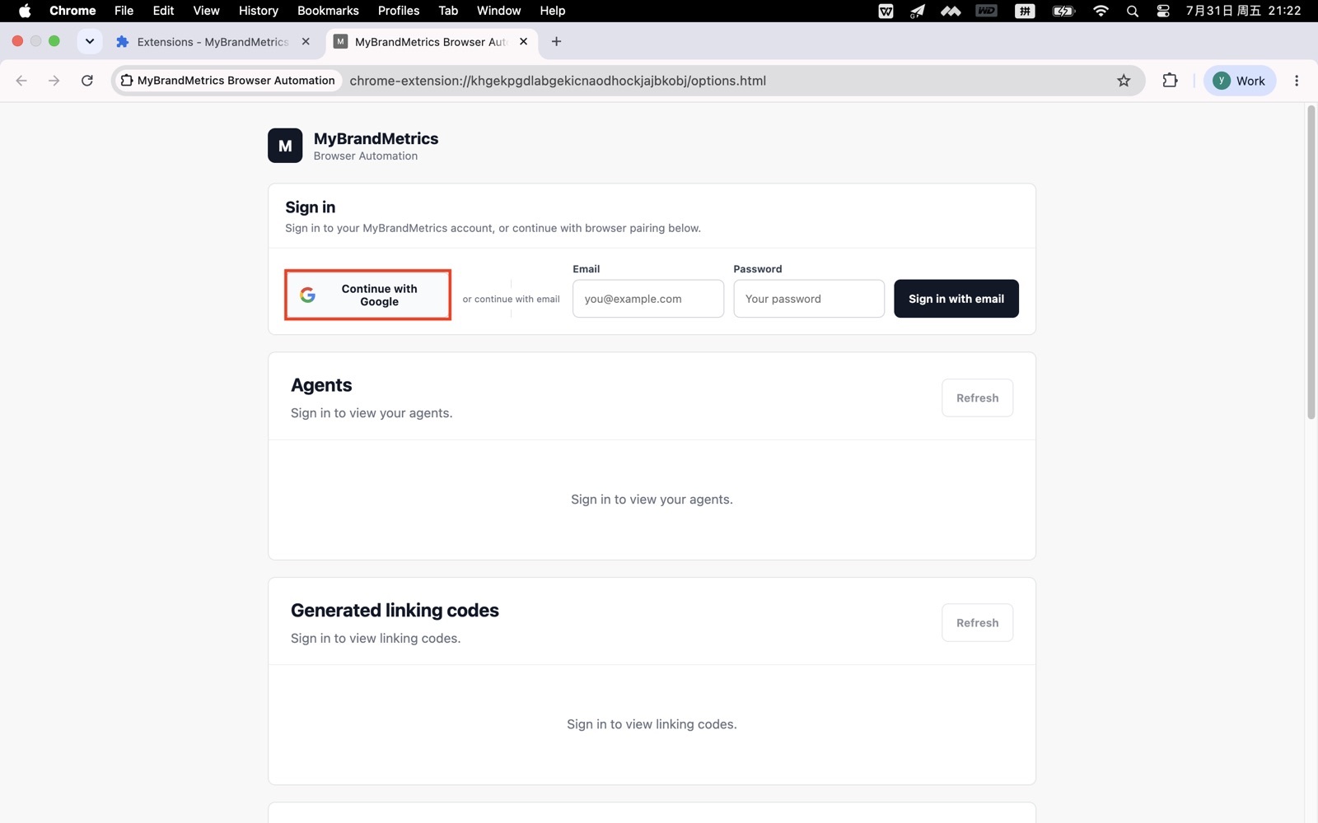This screenshot has height=823, width=1318.
Task: Open Spotlight search in menu bar
Action: coord(1133,11)
